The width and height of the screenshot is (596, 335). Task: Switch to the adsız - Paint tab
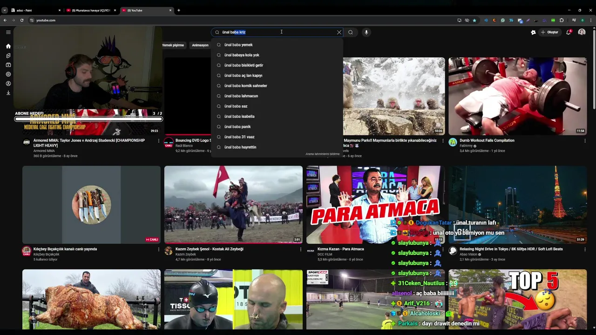pyautogui.click(x=35, y=10)
